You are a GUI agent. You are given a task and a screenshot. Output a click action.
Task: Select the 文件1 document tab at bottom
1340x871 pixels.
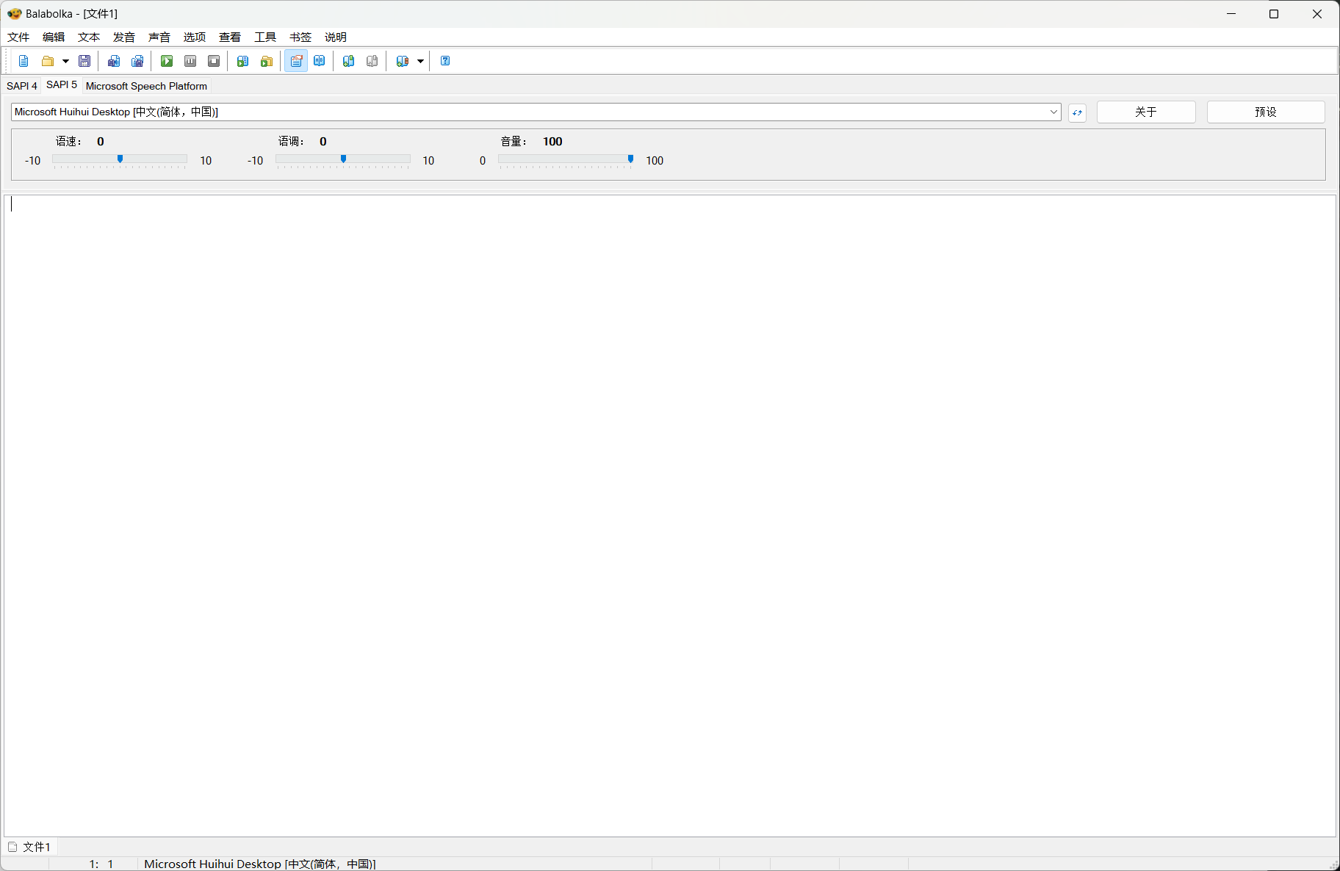click(x=30, y=847)
